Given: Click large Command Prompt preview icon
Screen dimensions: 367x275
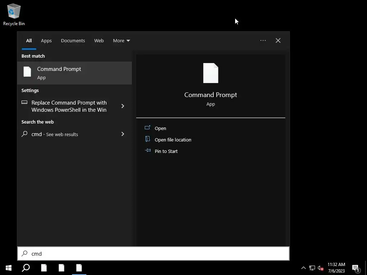Looking at the screenshot, I should click(211, 73).
